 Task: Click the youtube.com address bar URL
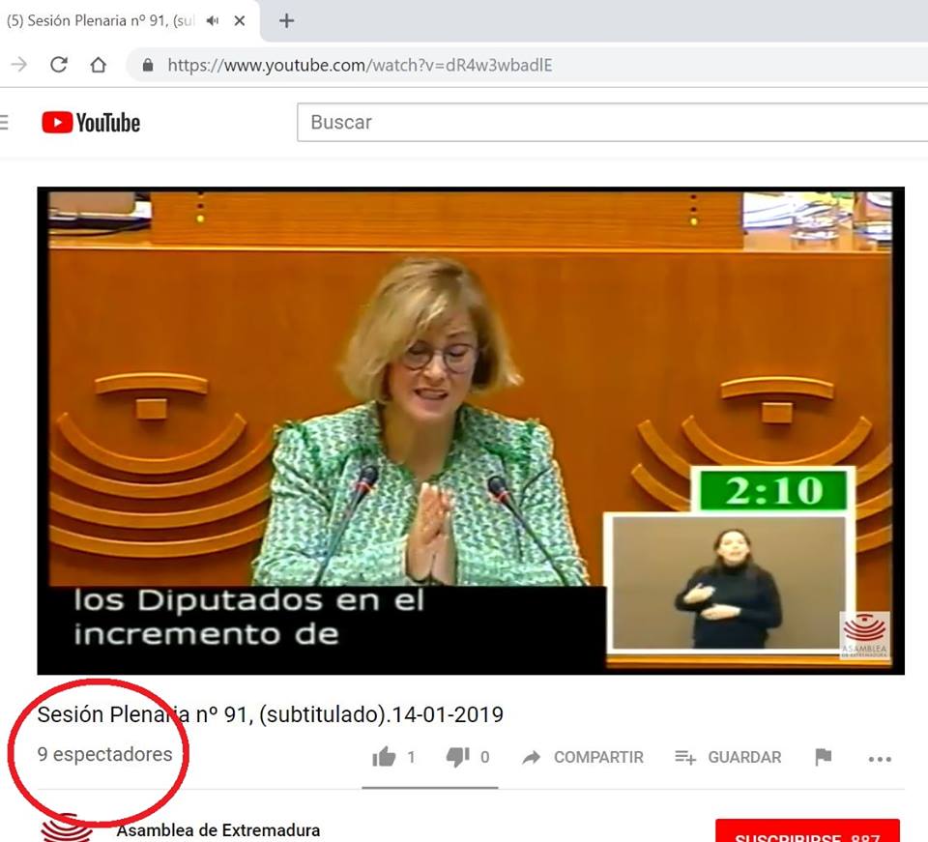[360, 65]
